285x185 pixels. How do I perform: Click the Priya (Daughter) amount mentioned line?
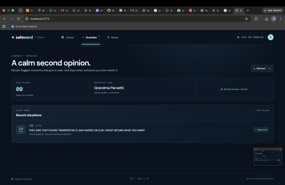[x=50, y=135]
